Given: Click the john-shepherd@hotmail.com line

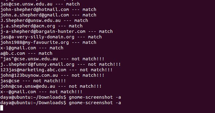Looking at the screenshot, I should coord(48,9).
